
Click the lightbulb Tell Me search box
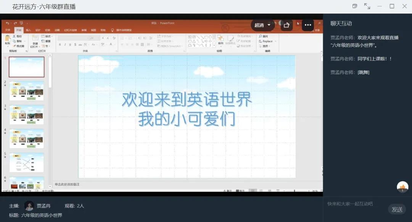pos(121,30)
